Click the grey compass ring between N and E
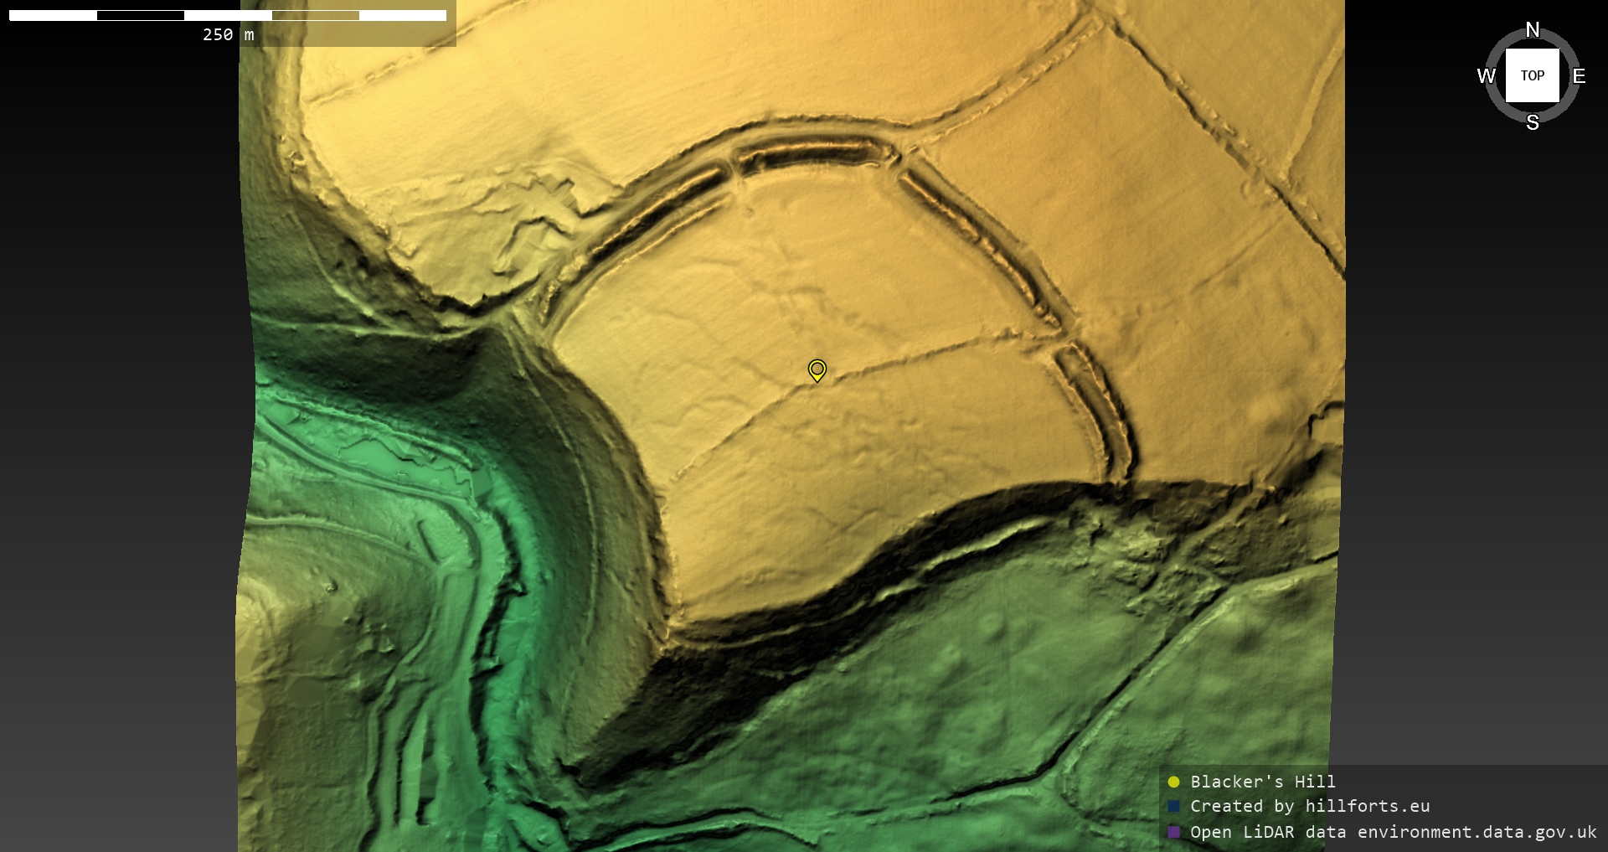Viewport: 1608px width, 852px height. click(x=1564, y=44)
